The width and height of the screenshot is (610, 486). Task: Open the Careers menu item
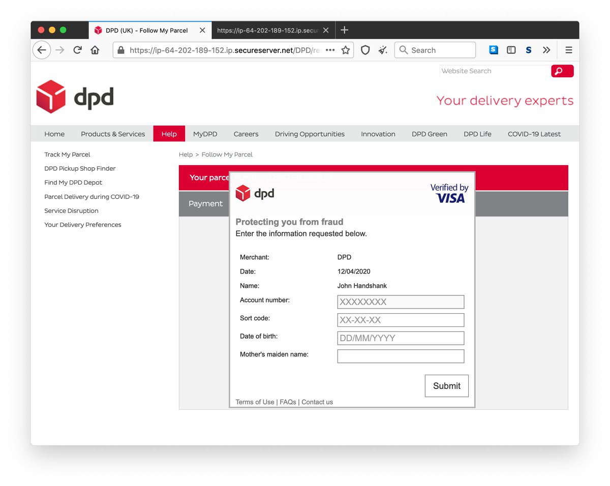[246, 134]
